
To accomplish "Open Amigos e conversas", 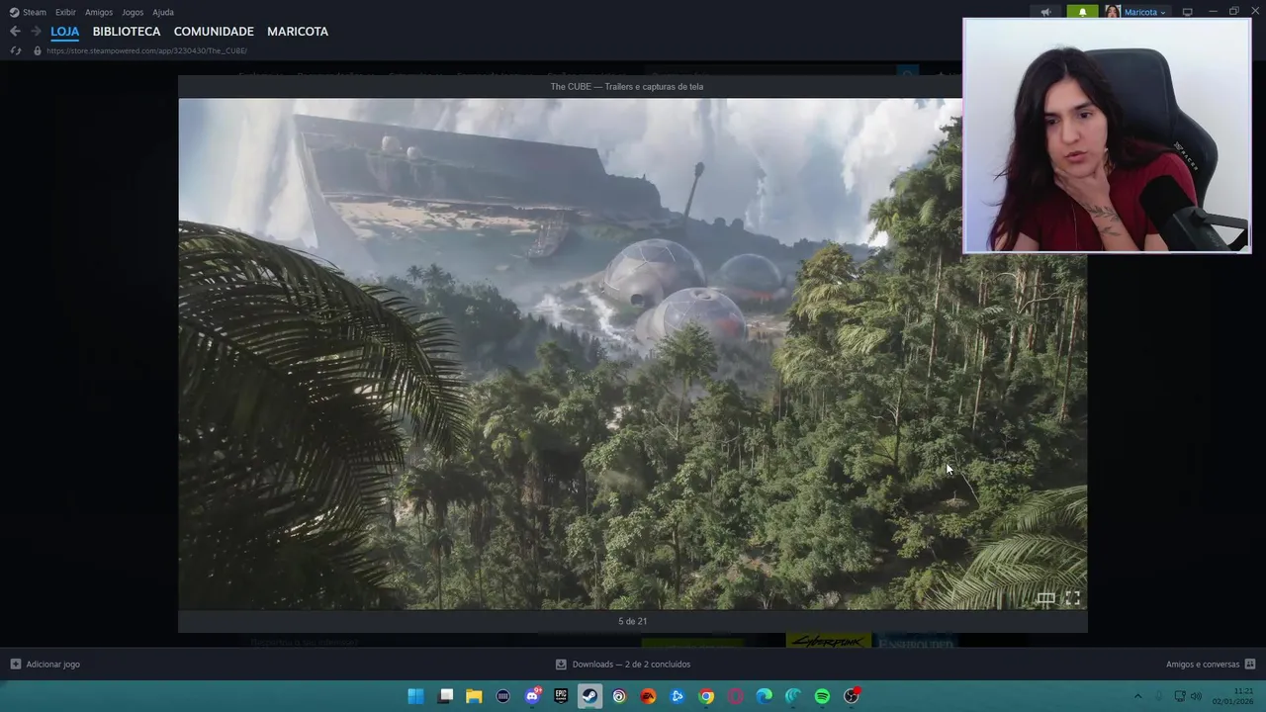I will 1211,665.
